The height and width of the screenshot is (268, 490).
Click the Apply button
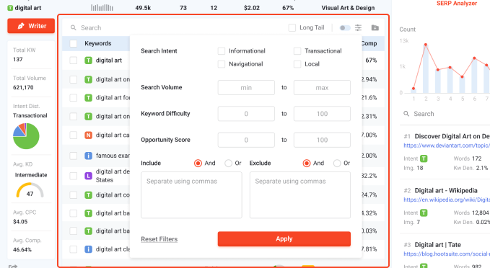point(284,239)
